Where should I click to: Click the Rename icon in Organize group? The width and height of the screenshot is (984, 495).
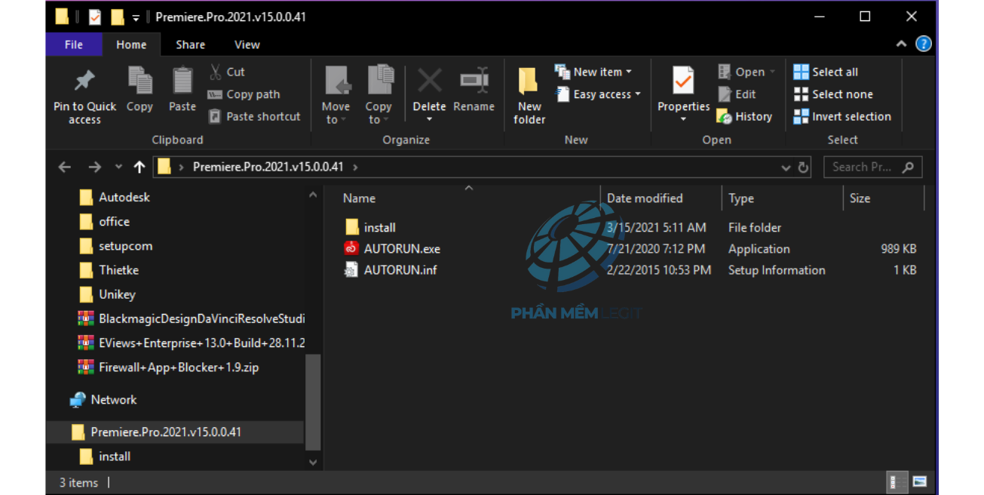474,81
